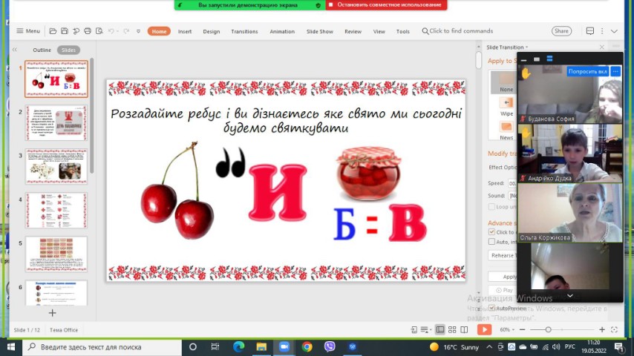Click the Undo arrow icon
Viewport: 634px width, 356px height.
click(x=111, y=31)
